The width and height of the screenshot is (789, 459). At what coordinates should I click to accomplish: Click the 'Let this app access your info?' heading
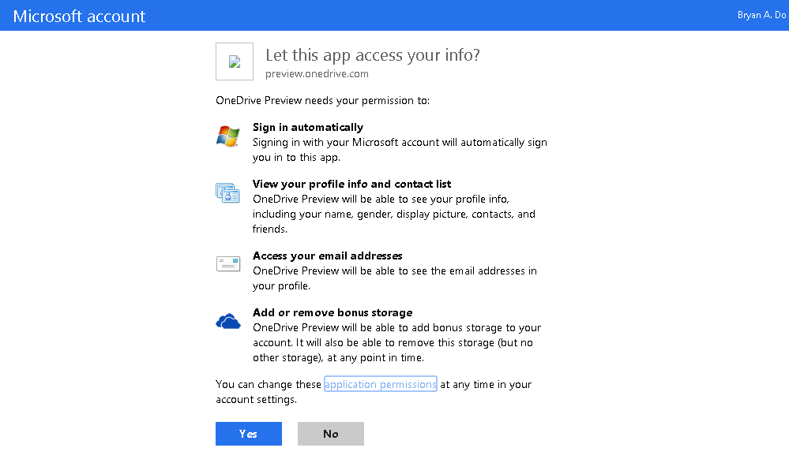point(373,54)
